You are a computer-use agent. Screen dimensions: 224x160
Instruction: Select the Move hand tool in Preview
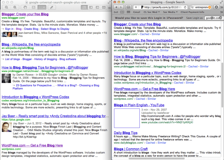(x=25, y=7)
